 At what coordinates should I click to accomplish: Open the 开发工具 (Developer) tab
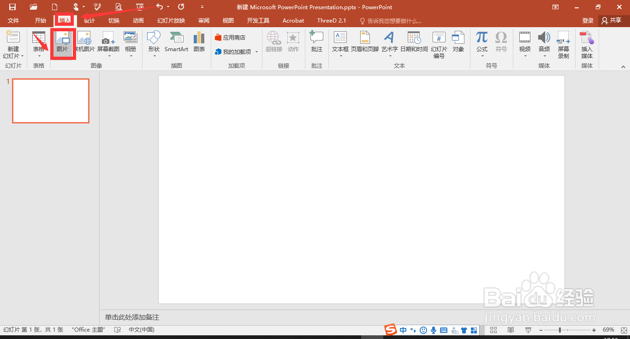point(258,21)
